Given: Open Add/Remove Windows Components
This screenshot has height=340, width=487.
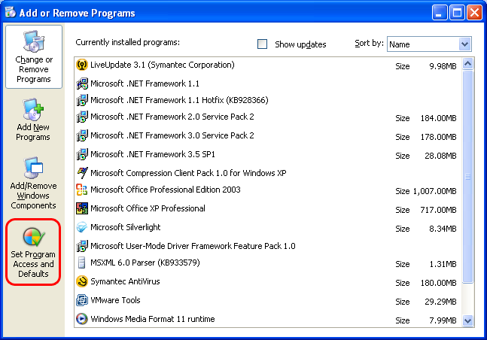Looking at the screenshot, I should click(x=33, y=184).
